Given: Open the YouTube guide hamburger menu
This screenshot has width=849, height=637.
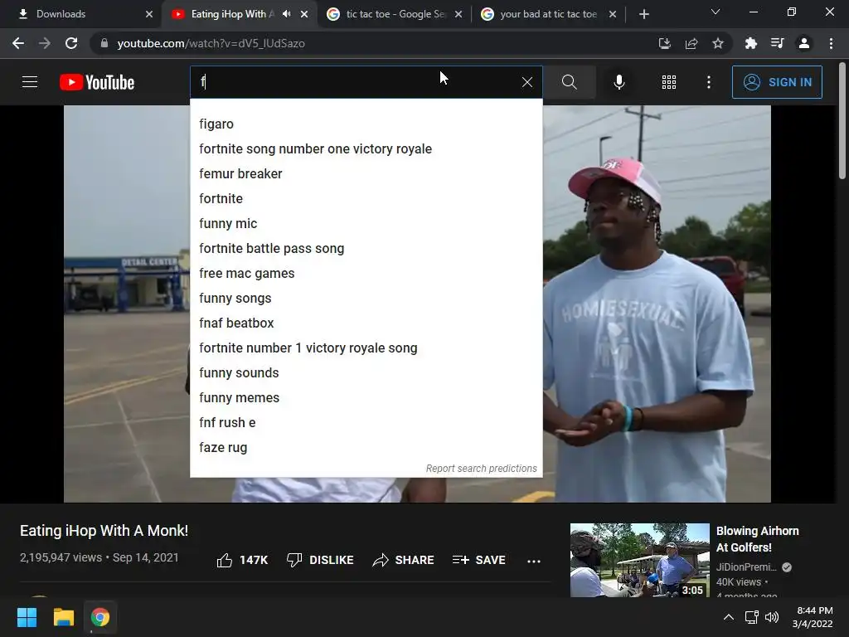Looking at the screenshot, I should (x=30, y=82).
